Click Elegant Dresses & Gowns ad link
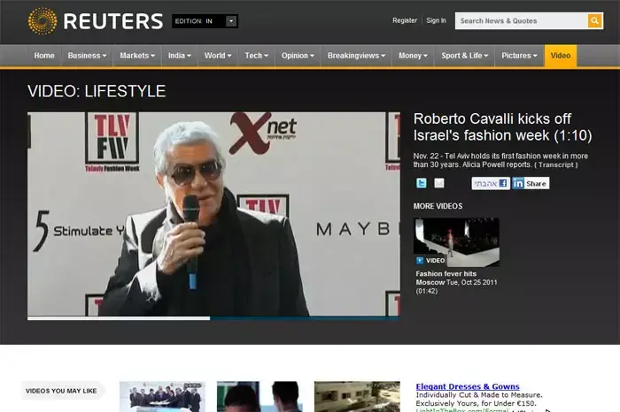Image resolution: width=620 pixels, height=412 pixels. pos(468,386)
